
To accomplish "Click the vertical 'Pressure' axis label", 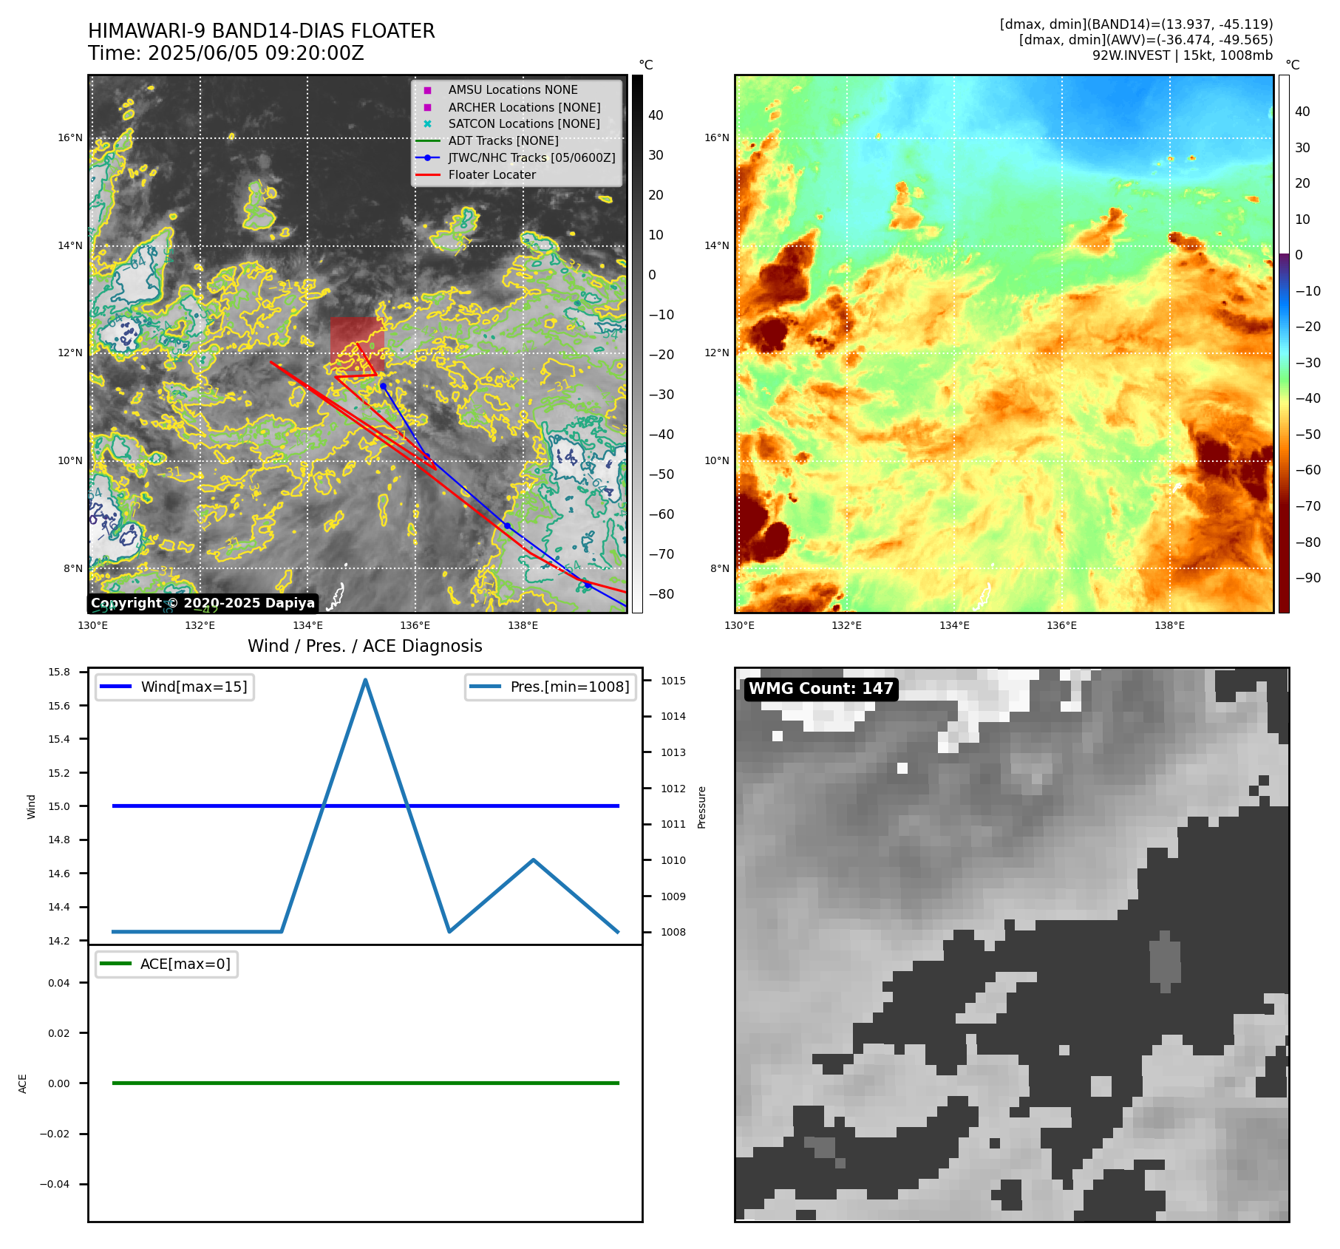I will click(702, 807).
